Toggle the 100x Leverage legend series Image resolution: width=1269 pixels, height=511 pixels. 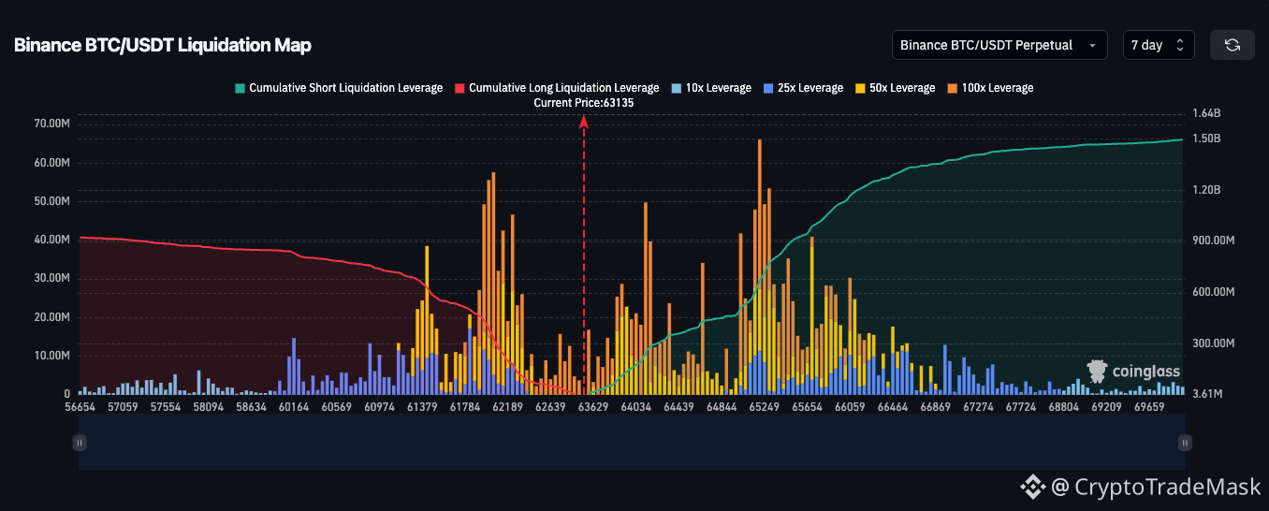[990, 88]
